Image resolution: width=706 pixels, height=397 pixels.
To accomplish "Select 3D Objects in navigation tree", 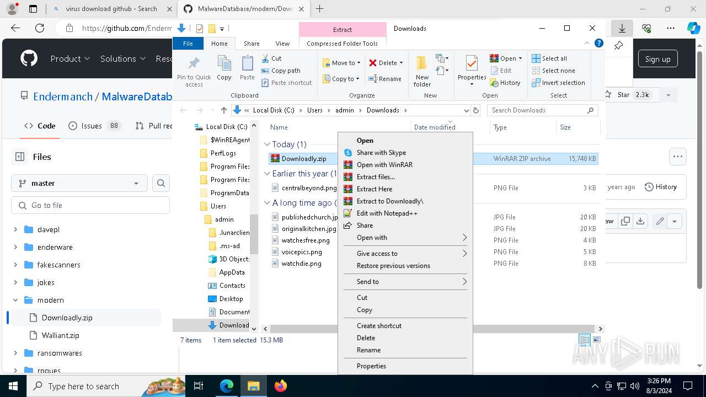I will (229, 259).
